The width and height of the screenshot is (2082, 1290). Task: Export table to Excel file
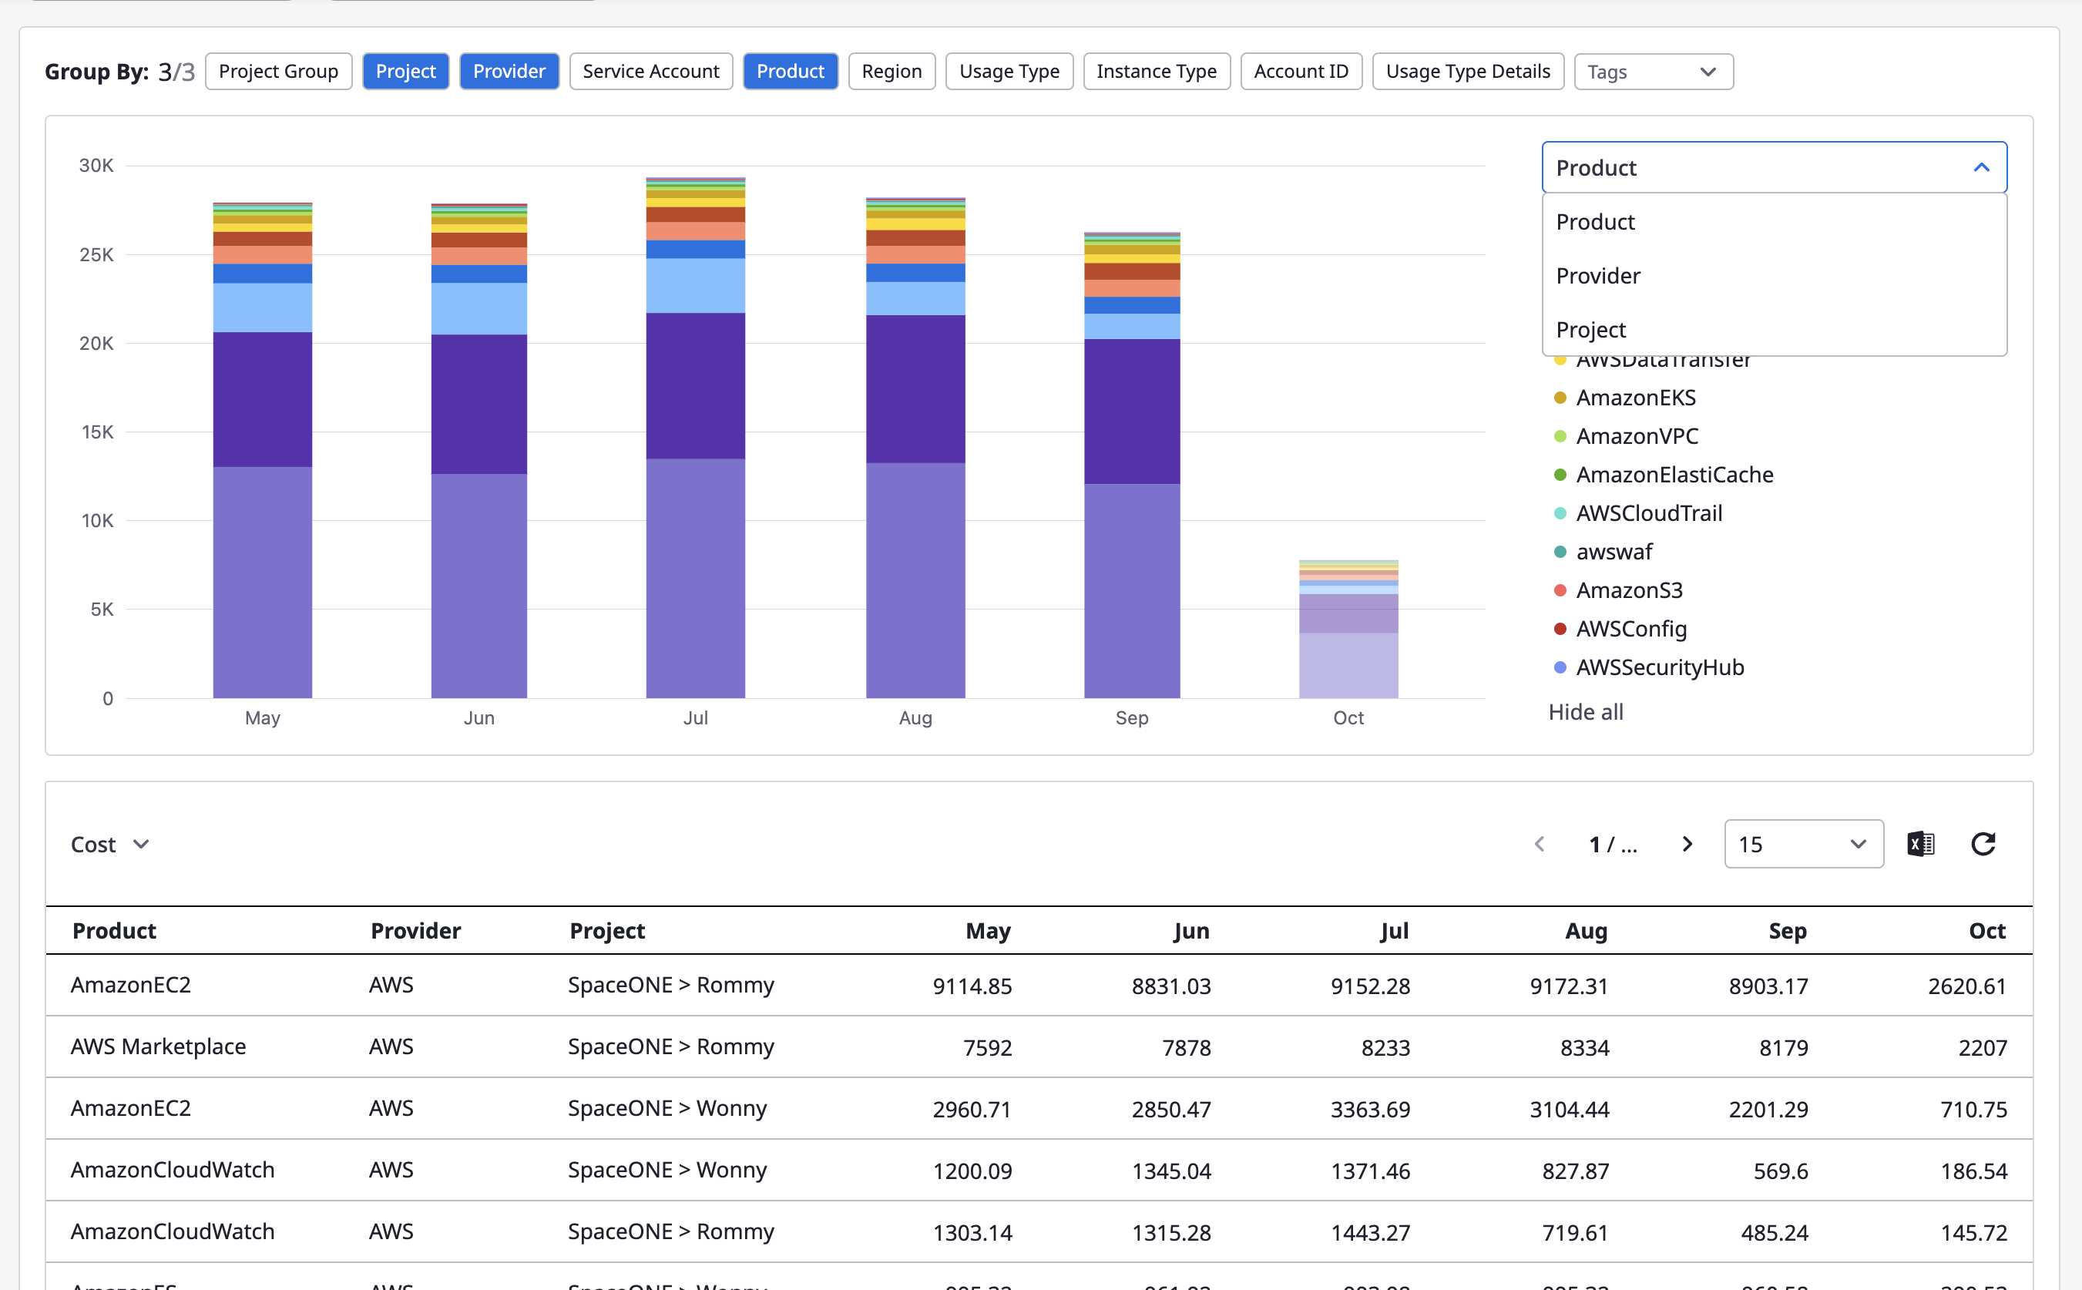1920,844
